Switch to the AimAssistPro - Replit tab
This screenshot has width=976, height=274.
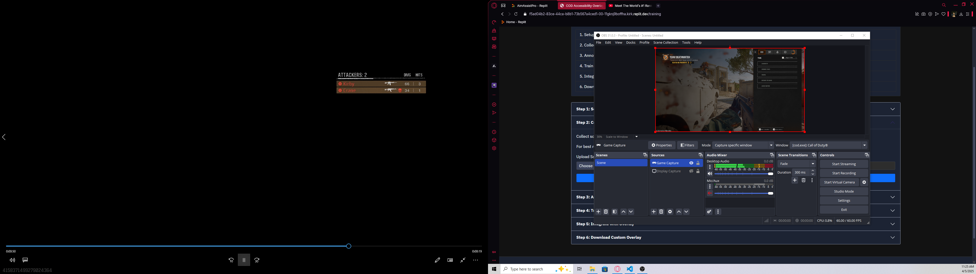(532, 6)
